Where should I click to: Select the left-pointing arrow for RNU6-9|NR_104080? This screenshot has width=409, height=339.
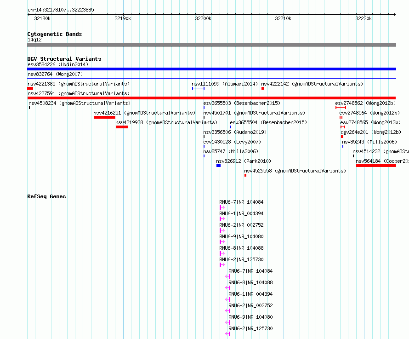point(228,322)
